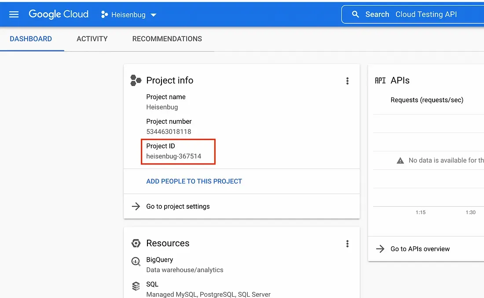The width and height of the screenshot is (484, 298).
Task: Click arrow icon beside Go to project settings
Action: point(136,206)
